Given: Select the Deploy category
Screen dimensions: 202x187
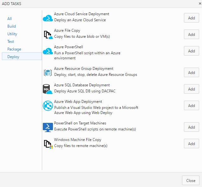Looking at the screenshot, I should coord(22,56).
